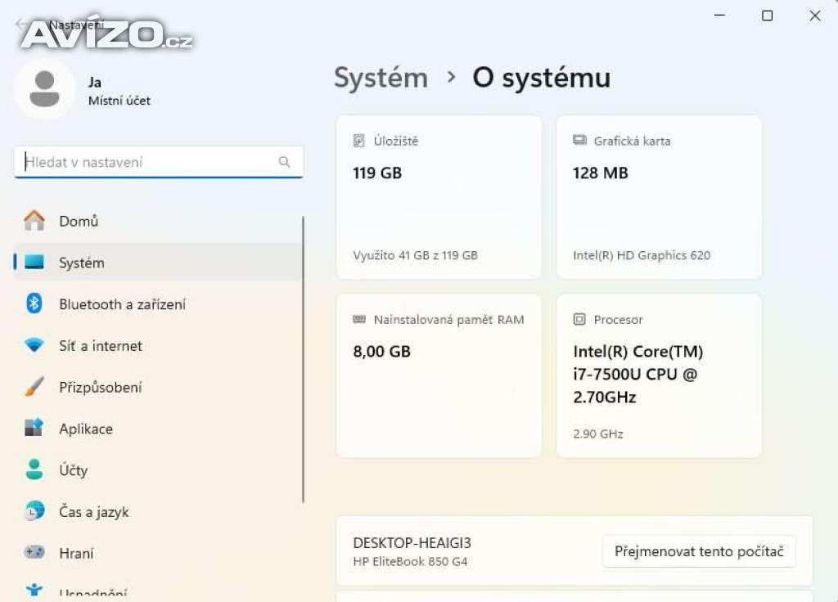Focus the Hledat v nastavení search field

[147, 162]
